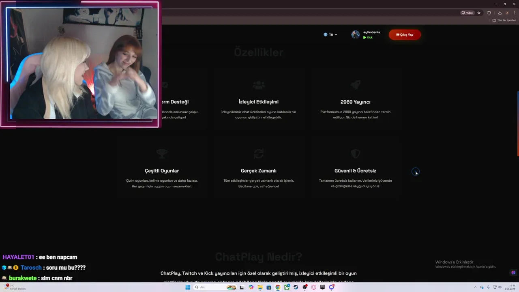Click the ChatPlay Nedir? heading

coord(259,257)
